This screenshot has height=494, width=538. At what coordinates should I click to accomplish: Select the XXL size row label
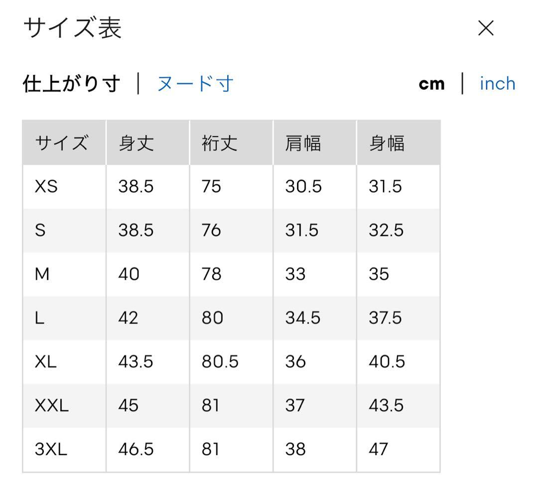pos(51,405)
